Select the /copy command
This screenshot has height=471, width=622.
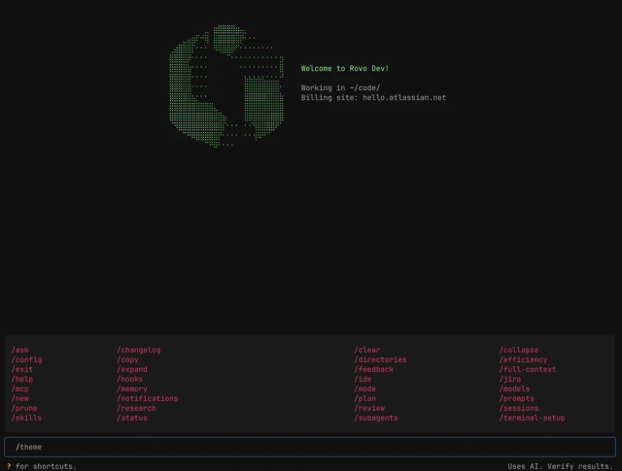(x=127, y=359)
